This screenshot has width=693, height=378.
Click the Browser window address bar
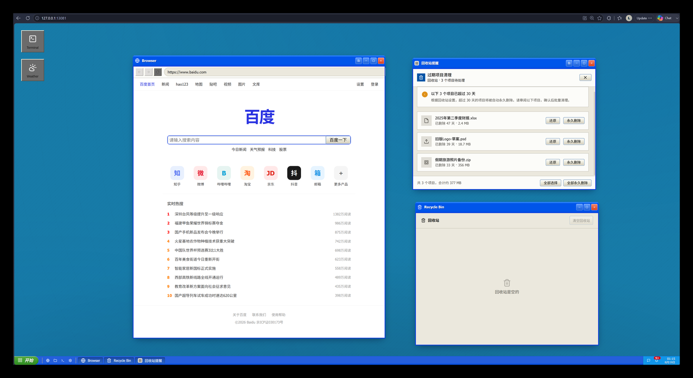tap(274, 72)
